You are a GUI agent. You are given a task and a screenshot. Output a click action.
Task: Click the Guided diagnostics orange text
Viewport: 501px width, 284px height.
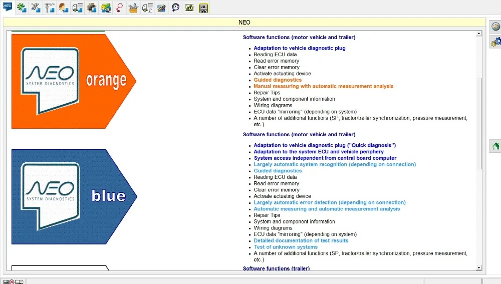pyautogui.click(x=278, y=80)
